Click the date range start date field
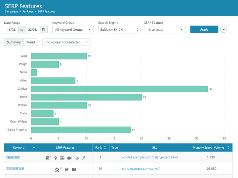Screen dimensions: 238x178 click(x=11, y=30)
